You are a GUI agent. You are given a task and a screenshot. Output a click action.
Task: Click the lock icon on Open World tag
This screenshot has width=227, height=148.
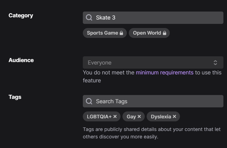tap(165, 33)
